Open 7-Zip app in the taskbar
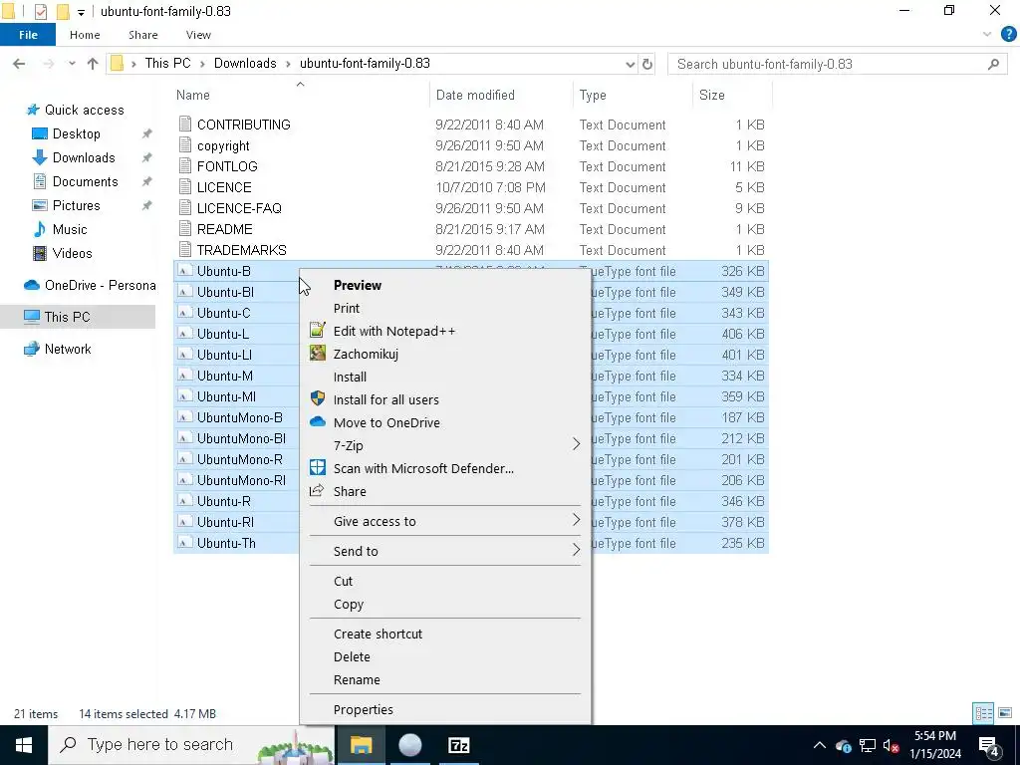Screen dimensions: 1020x765 point(458,745)
